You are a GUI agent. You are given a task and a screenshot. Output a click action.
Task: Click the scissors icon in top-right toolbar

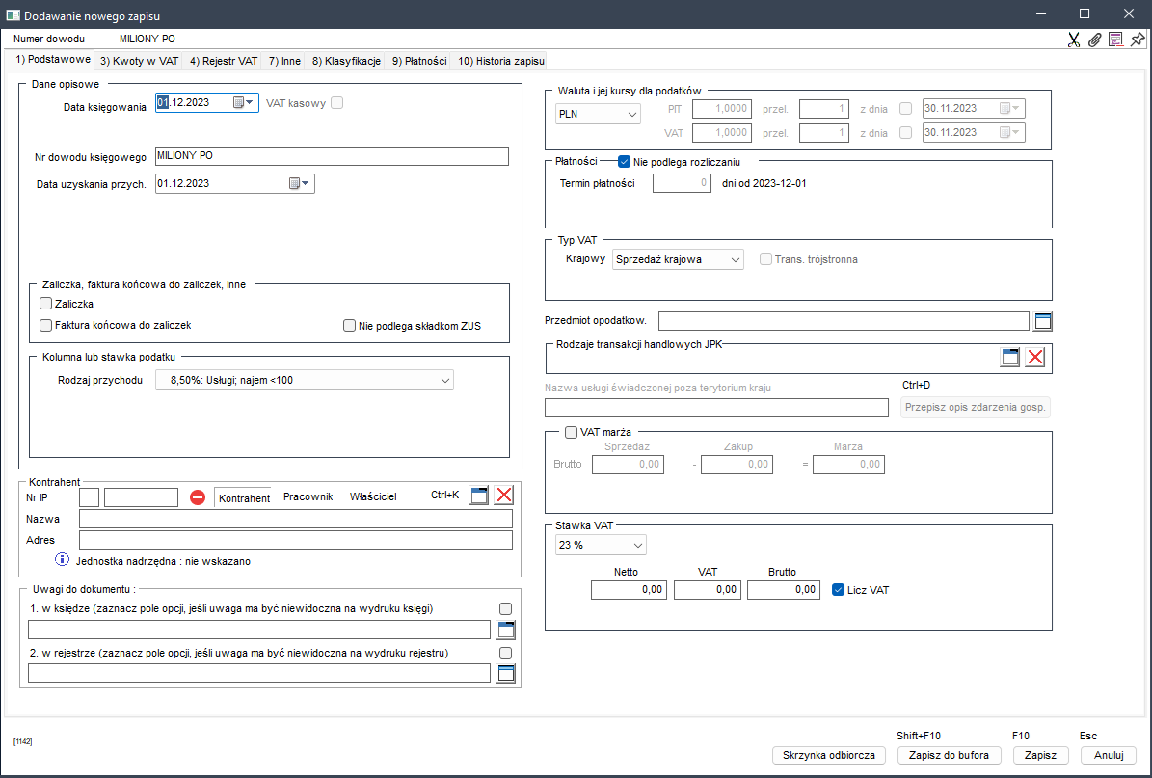click(1073, 40)
